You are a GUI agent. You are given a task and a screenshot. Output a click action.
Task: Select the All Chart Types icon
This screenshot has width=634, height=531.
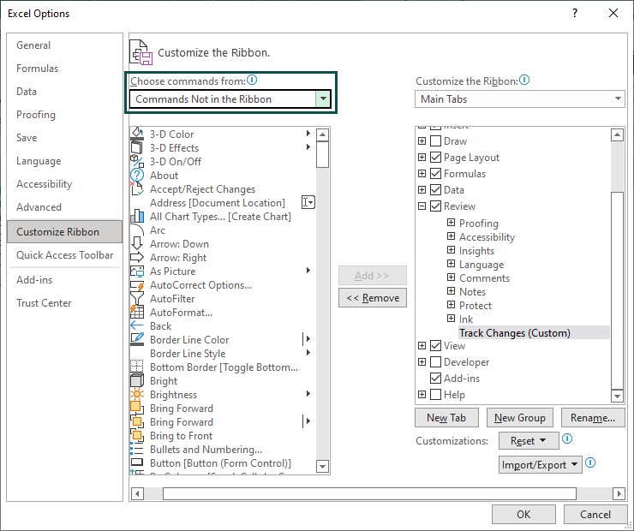pos(137,216)
